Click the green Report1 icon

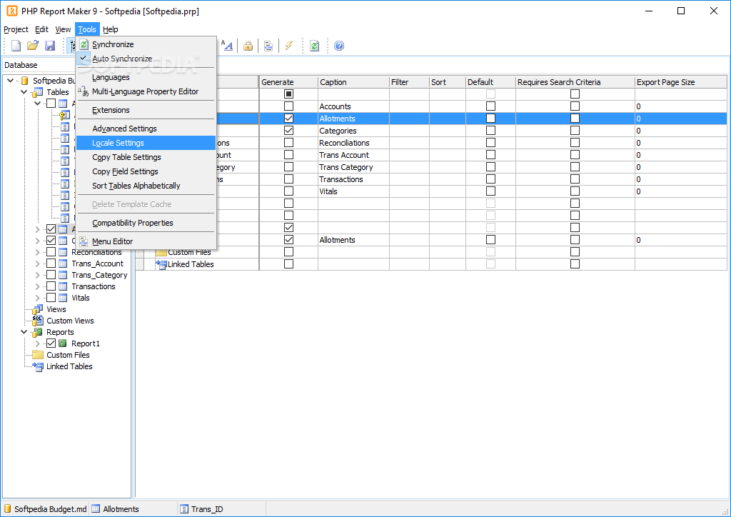(63, 343)
